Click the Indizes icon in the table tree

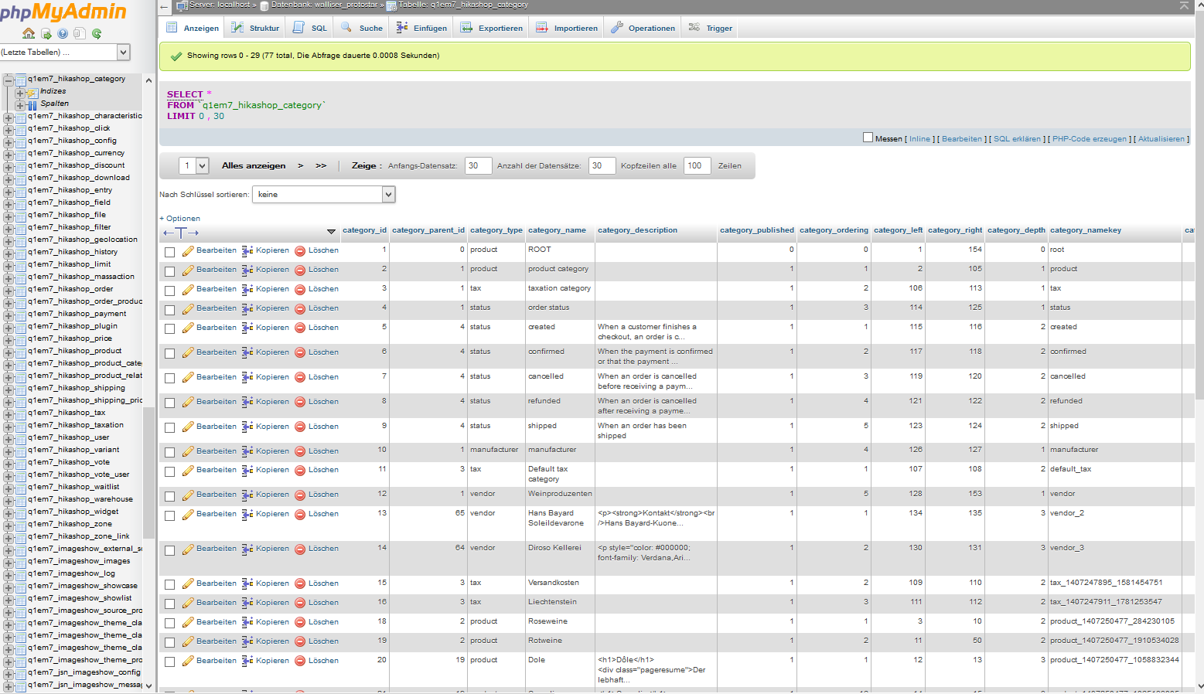32,92
